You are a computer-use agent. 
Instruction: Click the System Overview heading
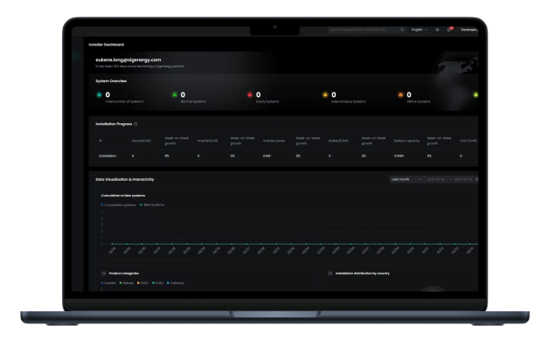point(111,81)
